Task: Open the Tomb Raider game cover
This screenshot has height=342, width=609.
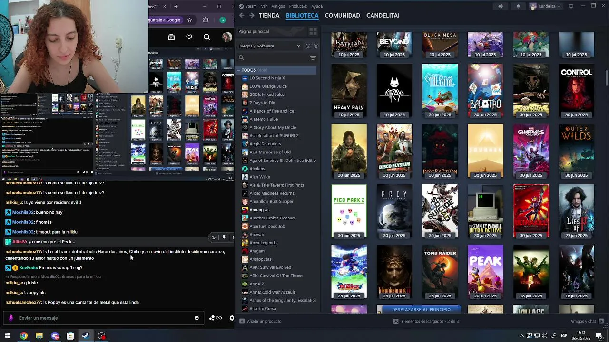Action: (x=440, y=272)
